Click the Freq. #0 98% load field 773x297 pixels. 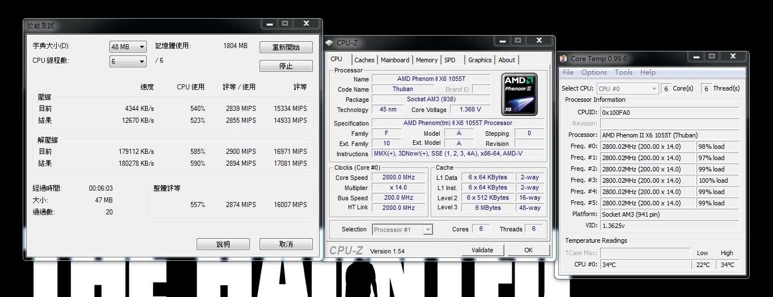[717, 147]
